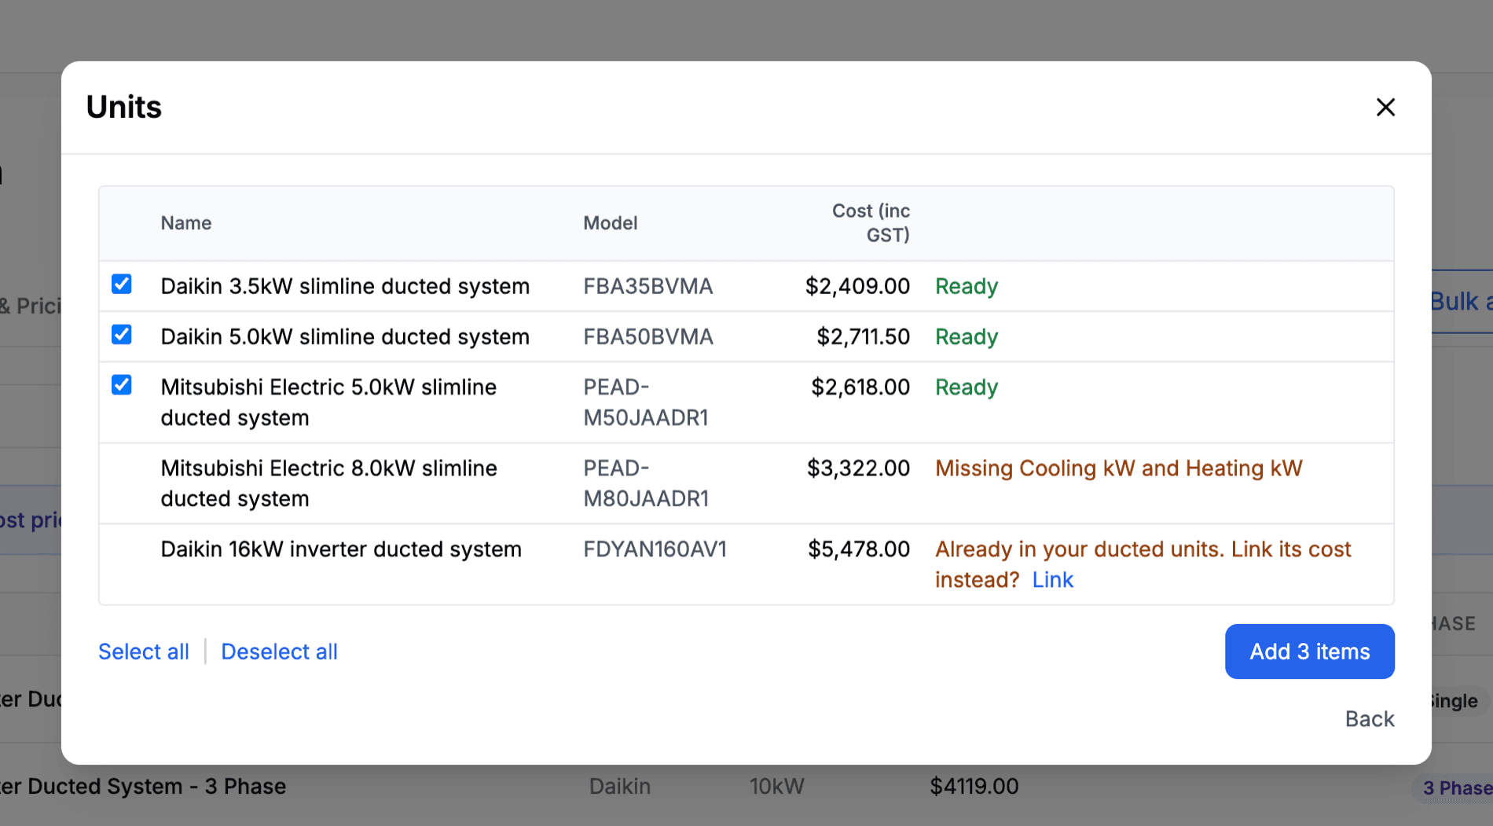
Task: Click Select all link
Action: coord(144,652)
